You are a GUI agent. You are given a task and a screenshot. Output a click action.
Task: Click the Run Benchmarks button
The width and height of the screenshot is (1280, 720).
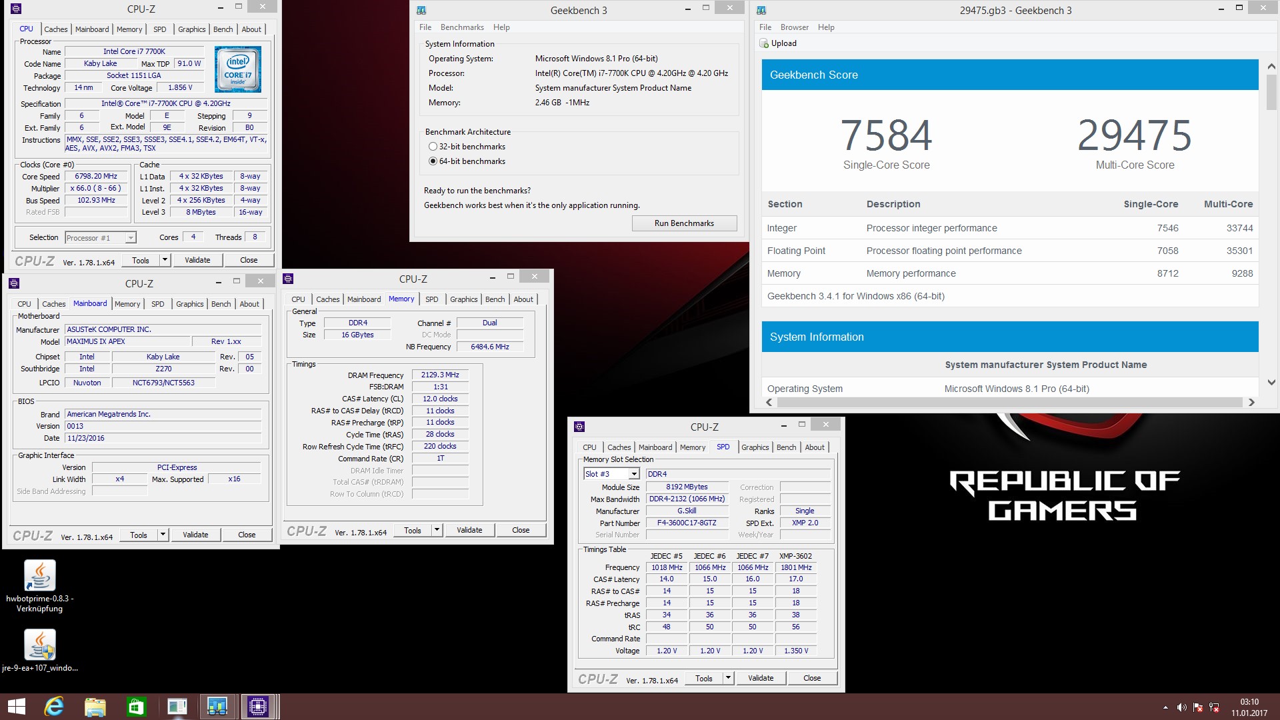pos(684,223)
